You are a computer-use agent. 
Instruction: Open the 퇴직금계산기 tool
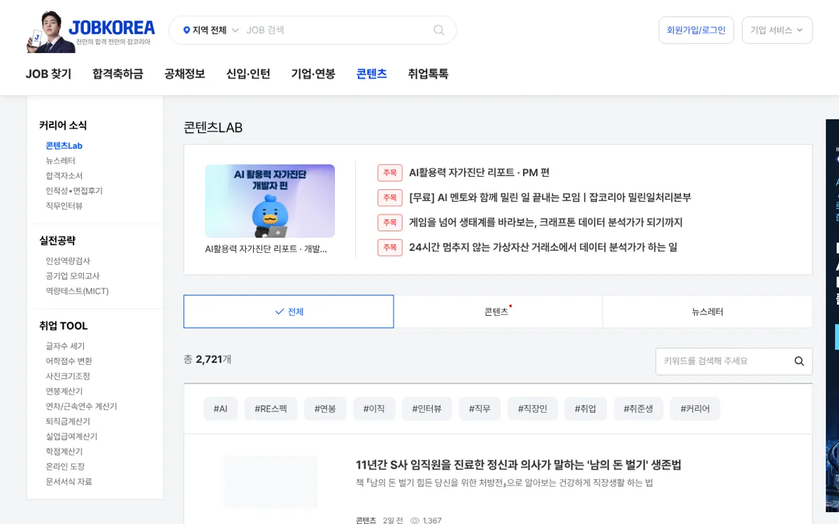coord(68,421)
